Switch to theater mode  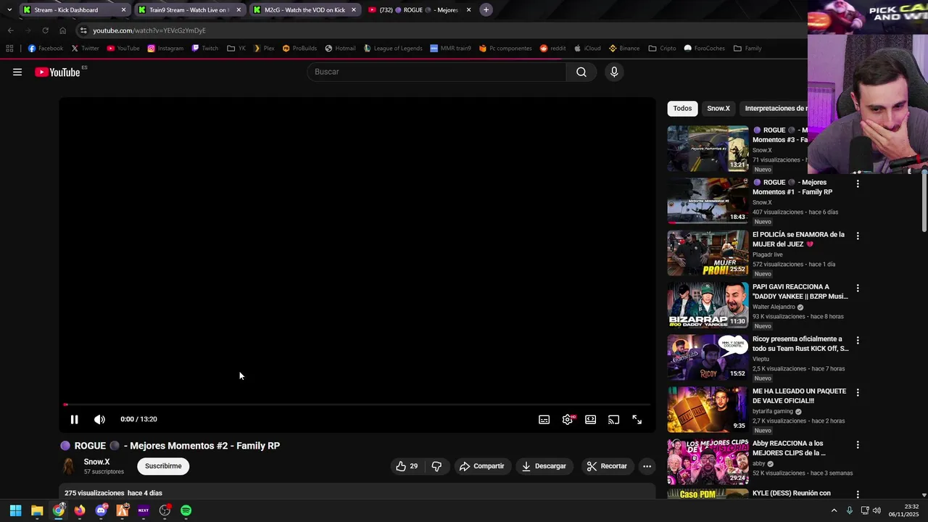[x=591, y=419]
